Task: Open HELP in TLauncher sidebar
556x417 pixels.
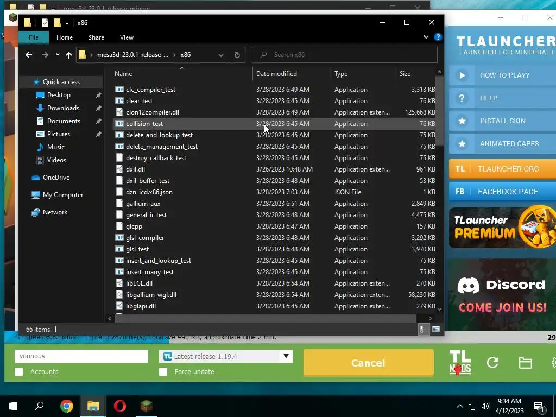Action: tap(502, 98)
